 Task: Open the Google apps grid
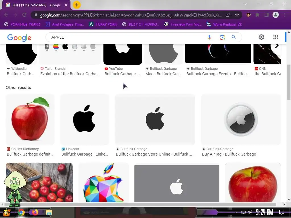click(276, 37)
